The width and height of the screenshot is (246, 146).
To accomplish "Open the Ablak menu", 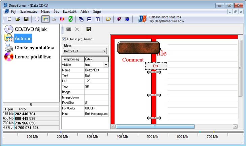I will click(x=85, y=11).
